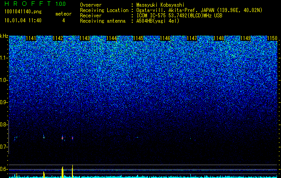Click the Receiving antenna field label
The width and height of the screenshot is (281, 178).
click(x=103, y=21)
